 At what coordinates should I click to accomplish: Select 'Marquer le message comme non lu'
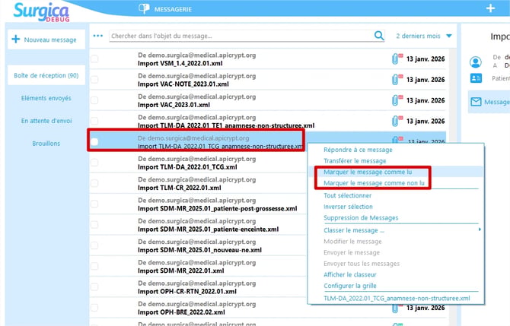point(374,183)
